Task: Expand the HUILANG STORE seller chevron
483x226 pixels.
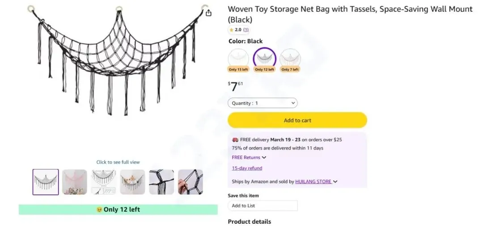Action: click(x=335, y=182)
